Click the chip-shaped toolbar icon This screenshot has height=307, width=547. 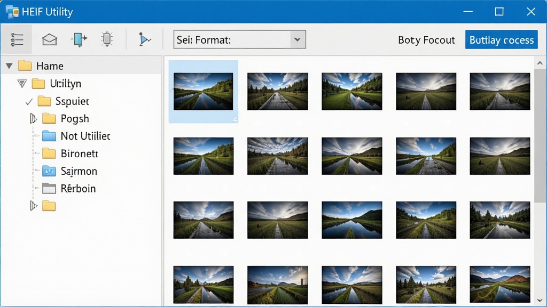pos(107,39)
